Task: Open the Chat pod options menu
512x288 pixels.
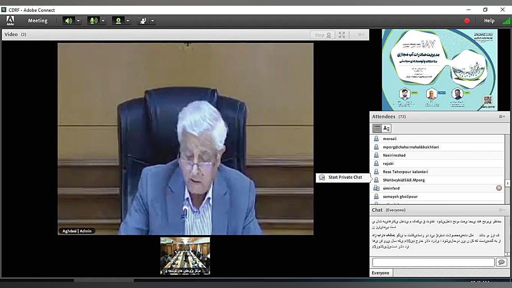Action: pyautogui.click(x=502, y=210)
